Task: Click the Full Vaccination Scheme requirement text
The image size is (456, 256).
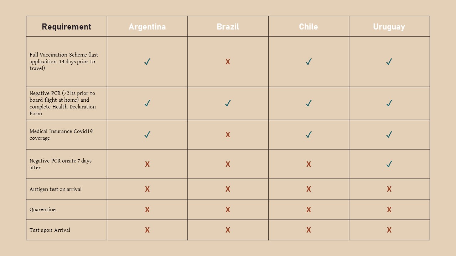Action: pos(64,62)
